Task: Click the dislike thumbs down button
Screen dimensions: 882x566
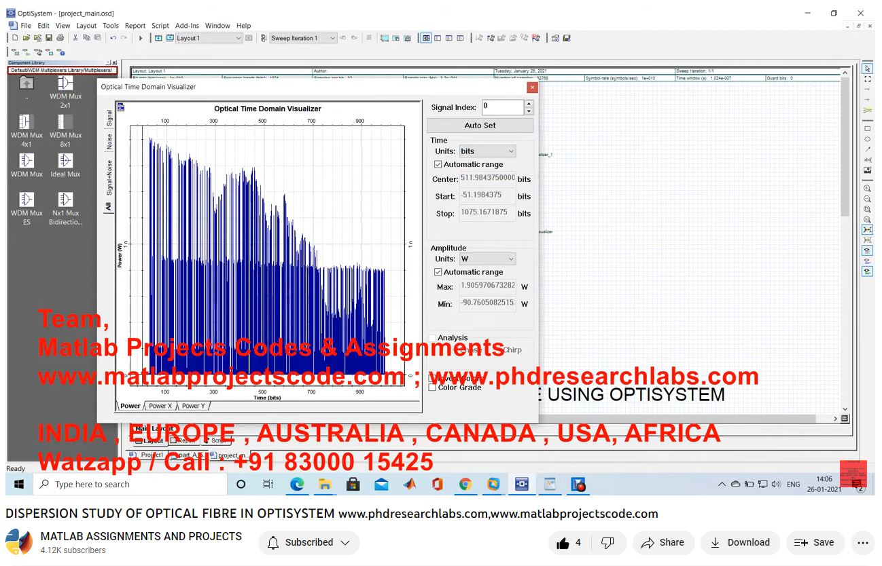Action: pos(607,542)
